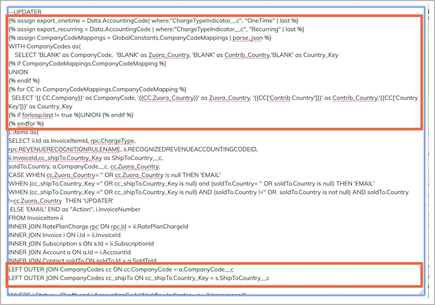Viewport: 435px width, 305px height.
Task: Click the 'FROM InvoiceItem ii' line
Action: point(36,218)
